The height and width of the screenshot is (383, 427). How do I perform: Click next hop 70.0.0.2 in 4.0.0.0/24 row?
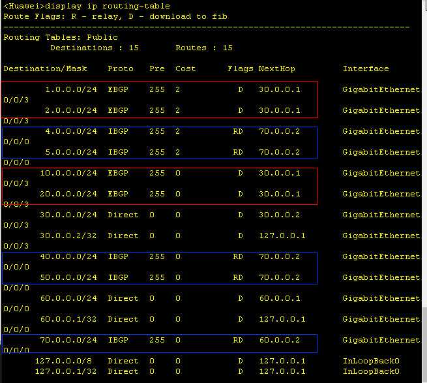[x=280, y=131]
